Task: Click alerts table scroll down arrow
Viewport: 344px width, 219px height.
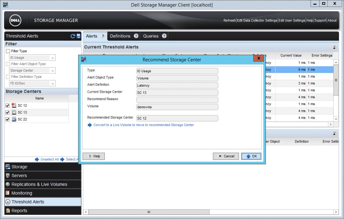Action: pos(336,119)
